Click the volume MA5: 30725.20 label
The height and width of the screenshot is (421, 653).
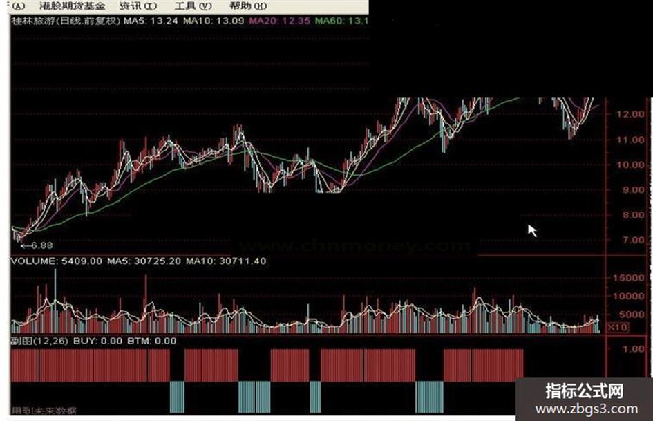(144, 261)
